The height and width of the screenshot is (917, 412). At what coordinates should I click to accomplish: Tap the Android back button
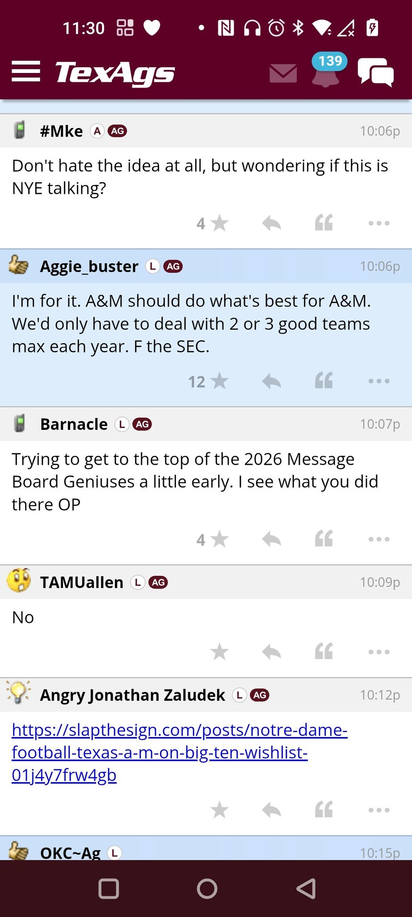[307, 889]
